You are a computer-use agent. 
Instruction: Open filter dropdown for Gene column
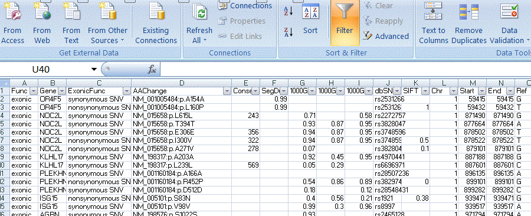click(62, 91)
